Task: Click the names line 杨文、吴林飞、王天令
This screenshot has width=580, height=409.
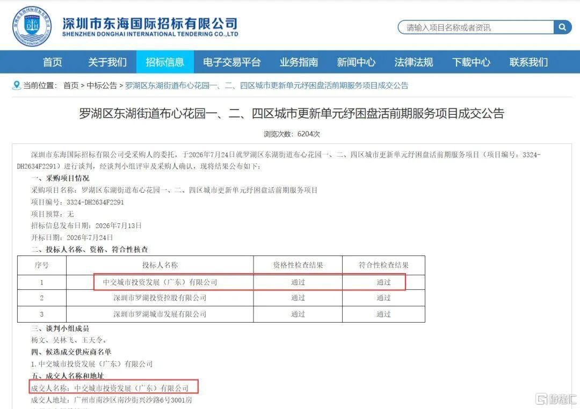Action: pos(69,340)
